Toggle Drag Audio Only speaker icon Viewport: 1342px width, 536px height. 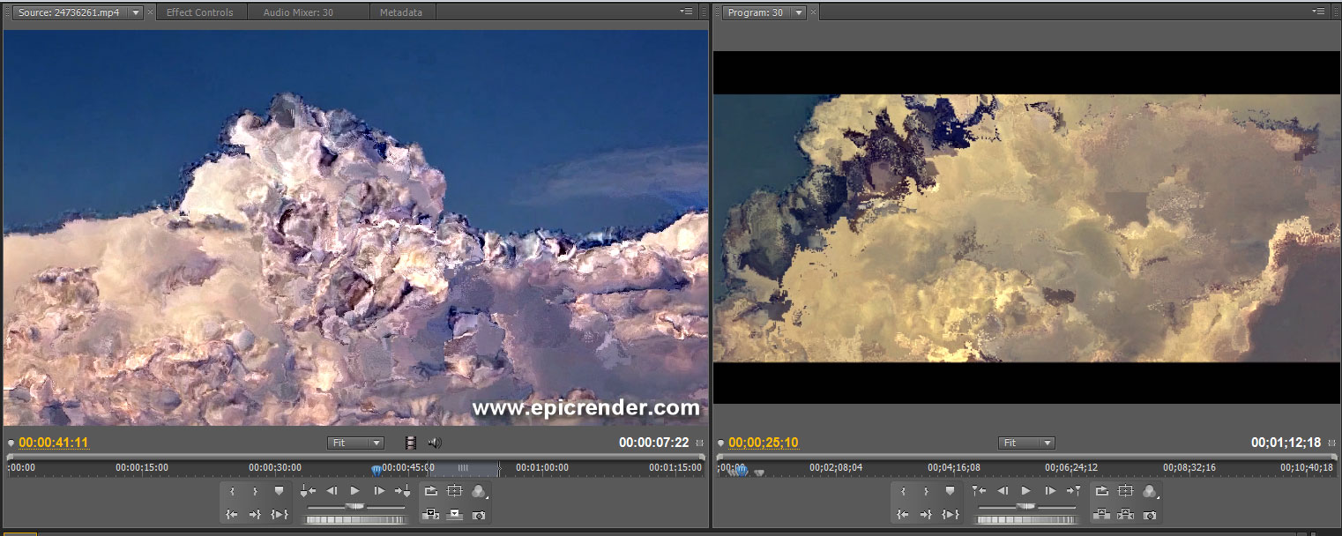coord(434,443)
